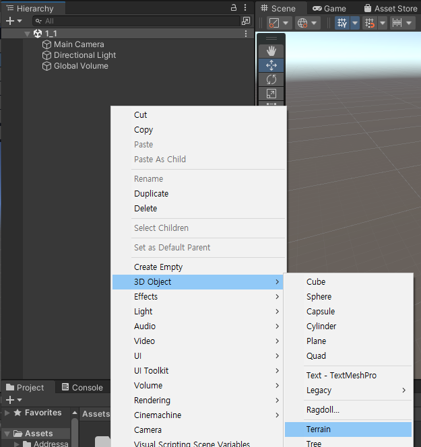This screenshot has width=421, height=447.
Task: Open the grid settings dropdown arrow
Action: click(x=355, y=23)
